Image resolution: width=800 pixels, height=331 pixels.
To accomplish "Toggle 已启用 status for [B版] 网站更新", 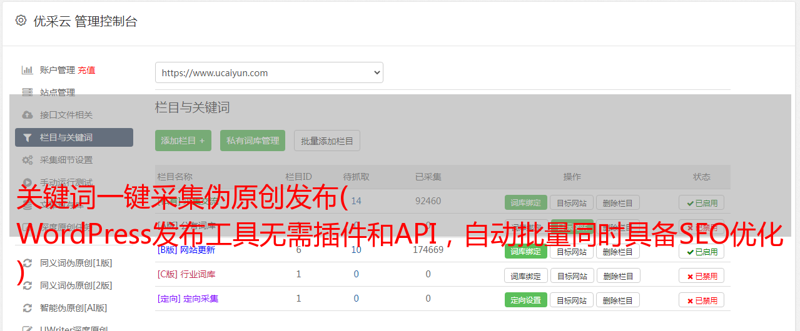I will tap(701, 251).
